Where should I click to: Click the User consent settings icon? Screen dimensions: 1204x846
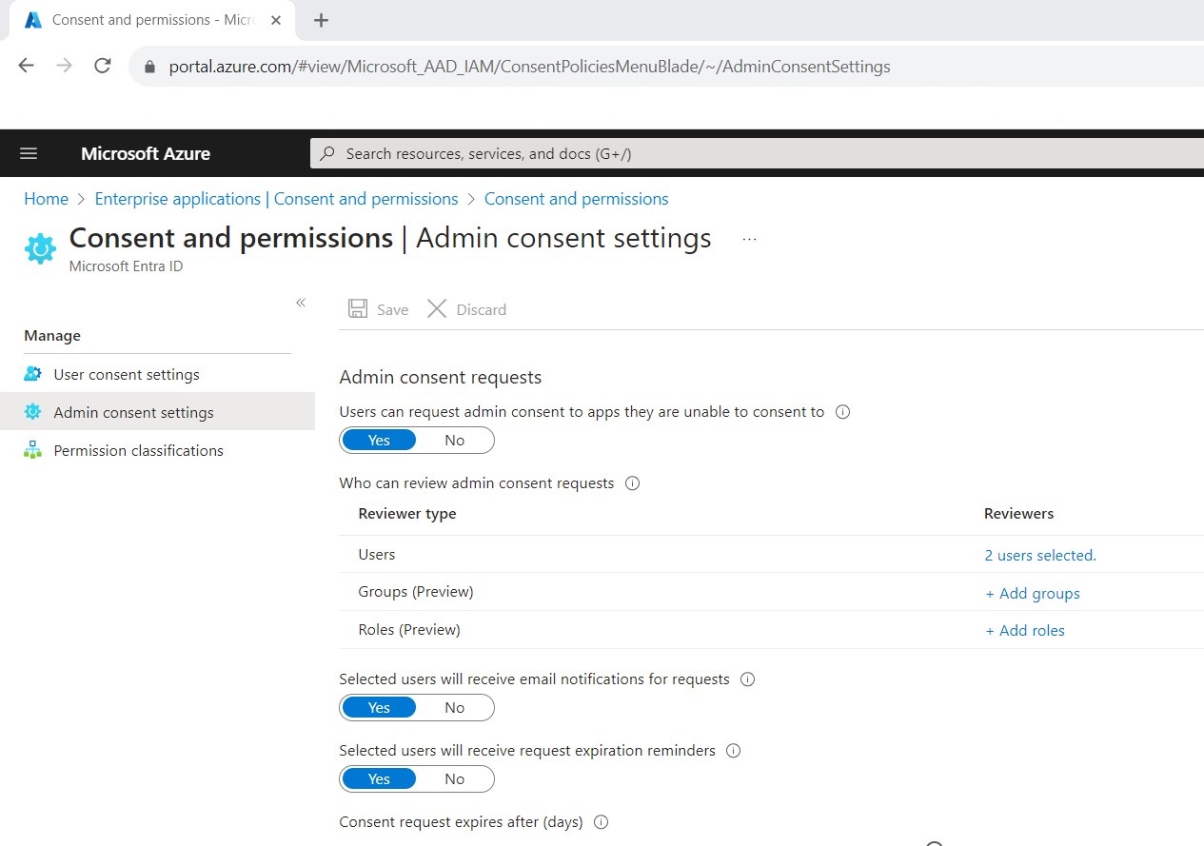(32, 374)
